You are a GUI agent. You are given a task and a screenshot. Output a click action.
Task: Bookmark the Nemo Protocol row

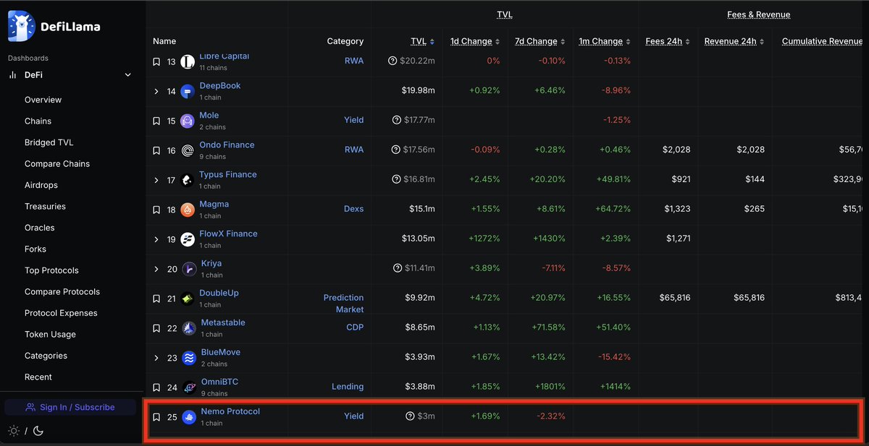(x=156, y=417)
